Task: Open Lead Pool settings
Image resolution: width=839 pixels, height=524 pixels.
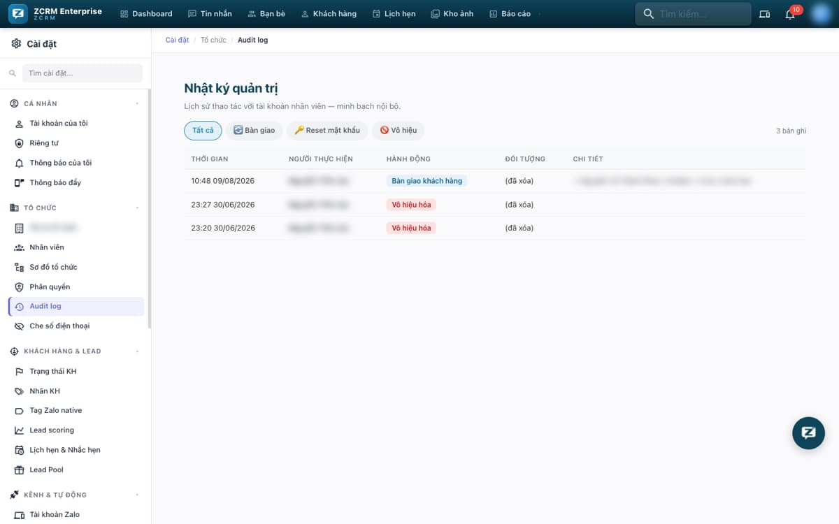Action: click(x=76, y=470)
